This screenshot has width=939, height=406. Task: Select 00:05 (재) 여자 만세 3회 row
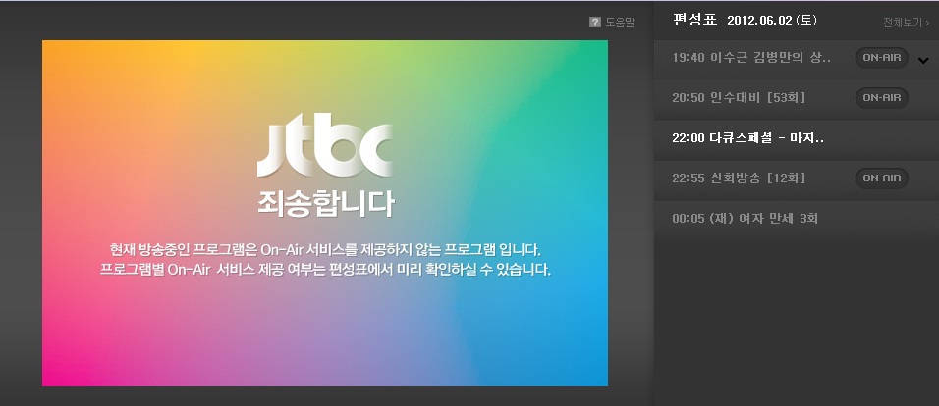pyautogui.click(x=797, y=220)
